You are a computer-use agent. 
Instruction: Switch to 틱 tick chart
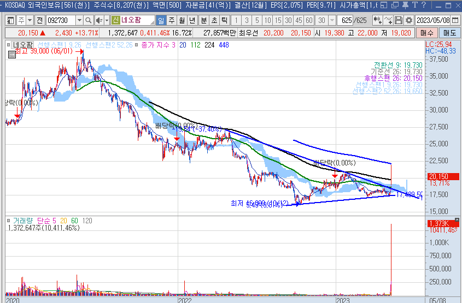225,20
